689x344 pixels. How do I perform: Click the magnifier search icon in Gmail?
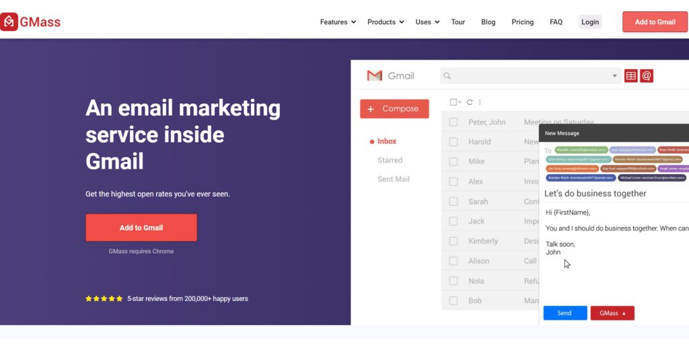pyautogui.click(x=447, y=76)
